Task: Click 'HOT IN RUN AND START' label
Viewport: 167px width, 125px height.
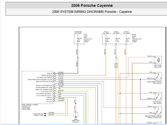Action: pos(78,32)
